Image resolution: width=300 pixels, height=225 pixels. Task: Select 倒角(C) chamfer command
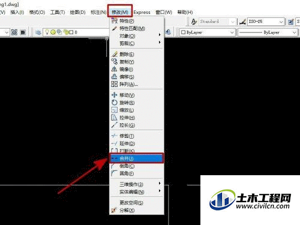coord(137,166)
